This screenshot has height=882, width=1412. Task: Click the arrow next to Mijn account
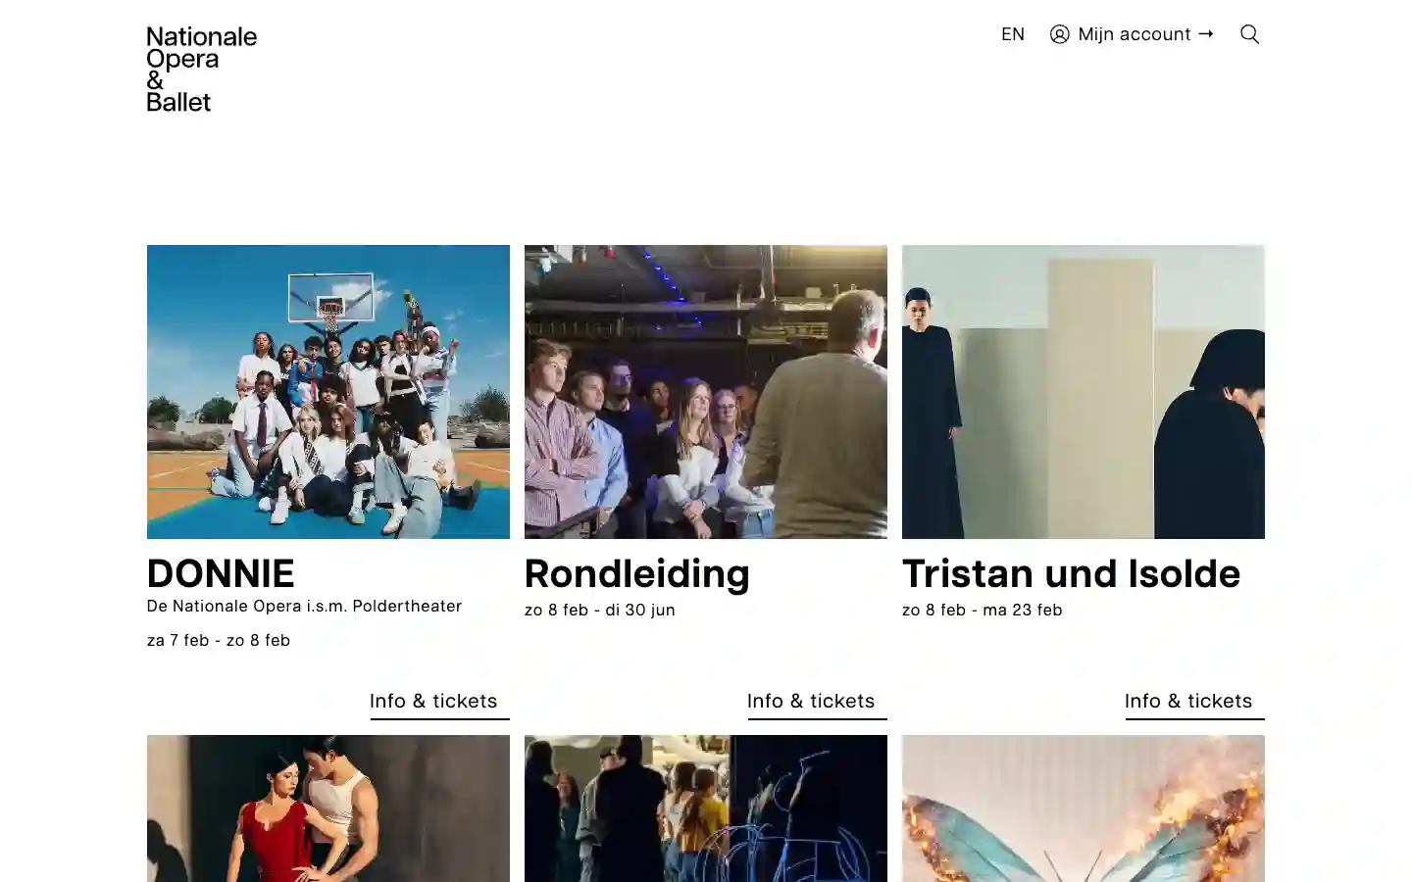[1206, 33]
